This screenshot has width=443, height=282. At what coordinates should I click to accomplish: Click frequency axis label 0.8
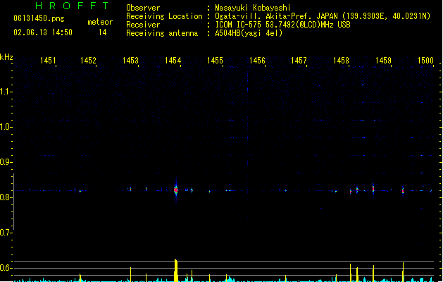[6, 197]
